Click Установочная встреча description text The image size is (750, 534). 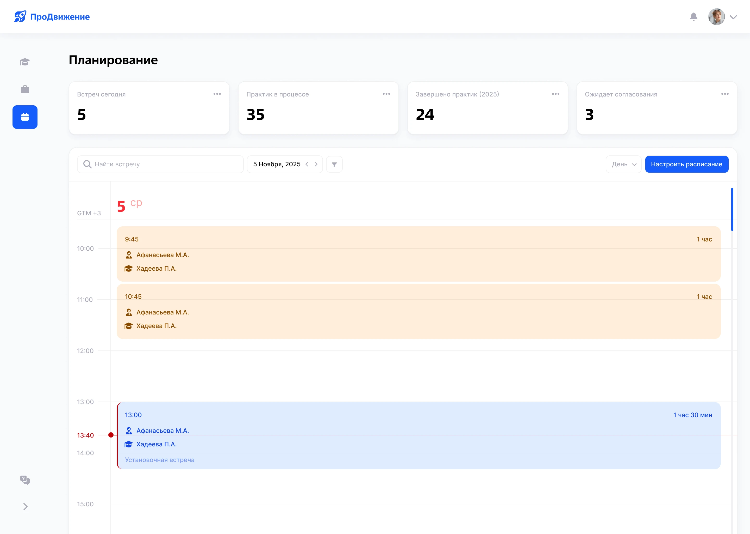[160, 460]
